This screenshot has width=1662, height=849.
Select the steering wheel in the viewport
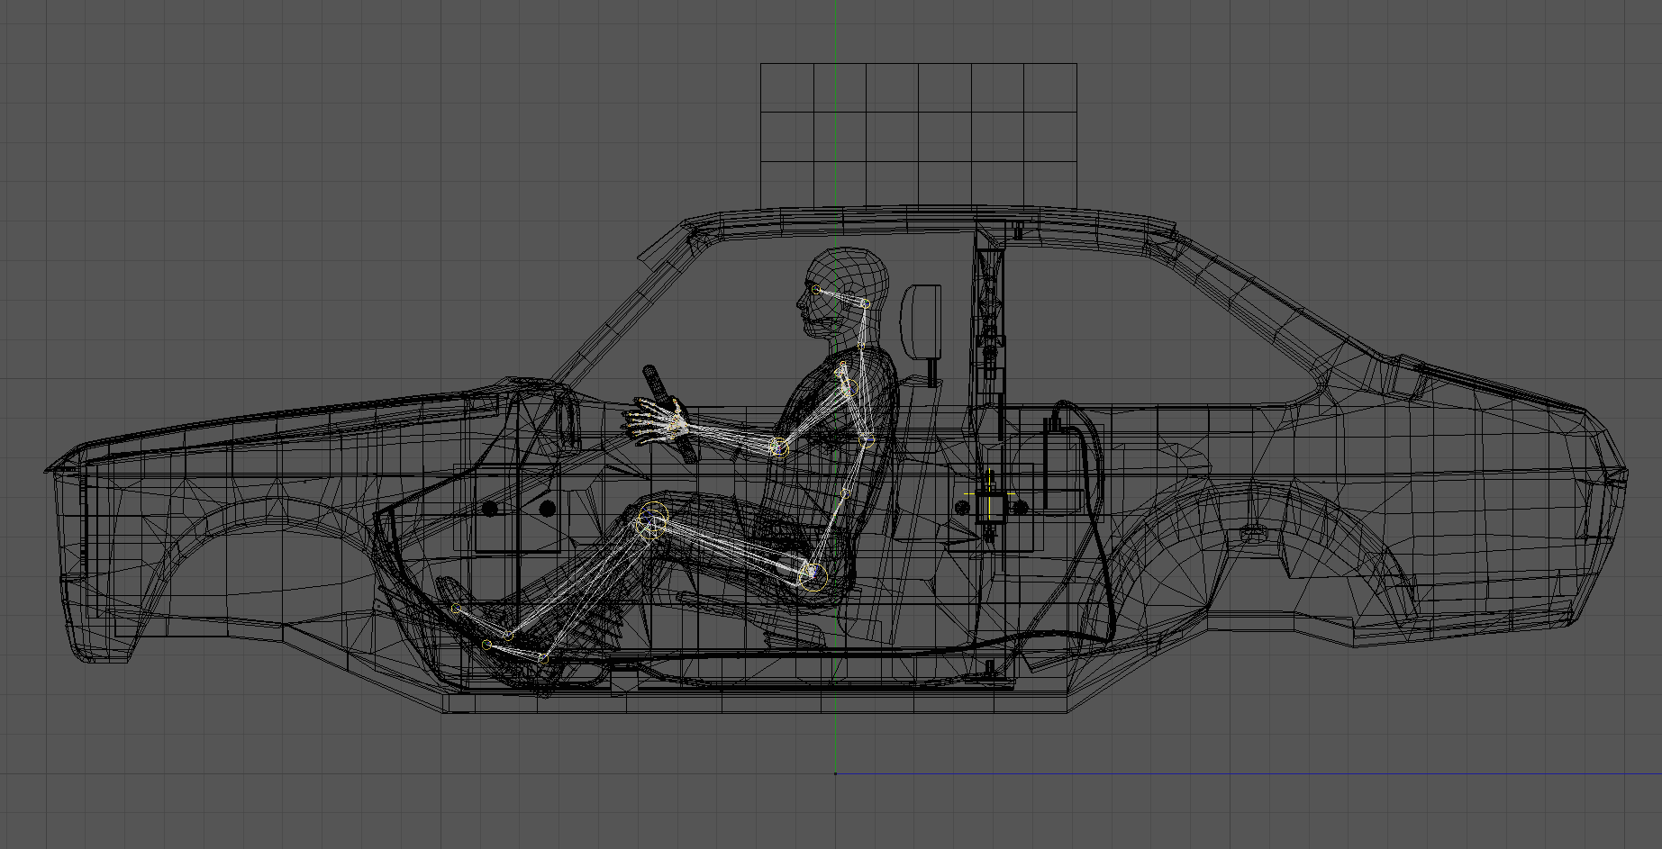(x=669, y=414)
